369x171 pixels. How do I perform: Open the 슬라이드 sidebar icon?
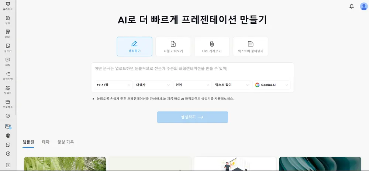tap(8, 6)
